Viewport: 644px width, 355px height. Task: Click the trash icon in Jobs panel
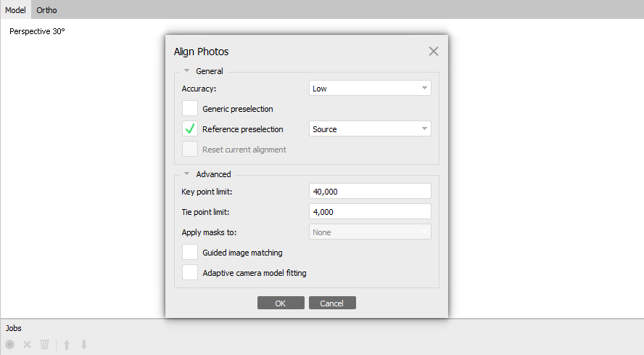click(x=44, y=345)
